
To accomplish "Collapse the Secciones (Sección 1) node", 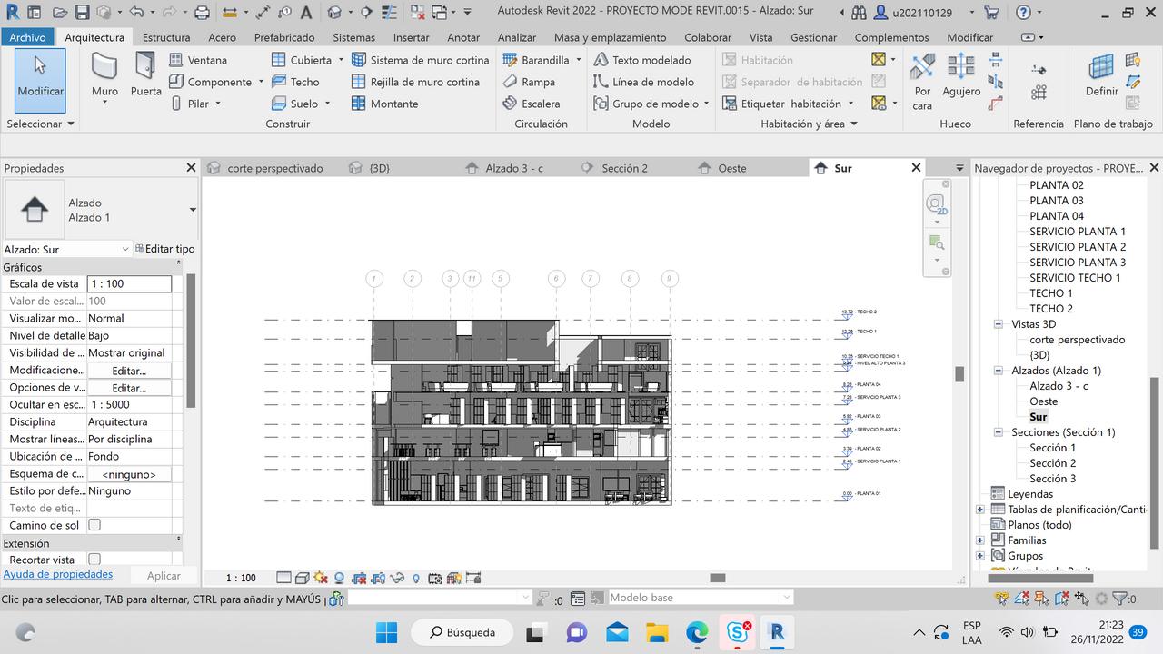I will (999, 432).
